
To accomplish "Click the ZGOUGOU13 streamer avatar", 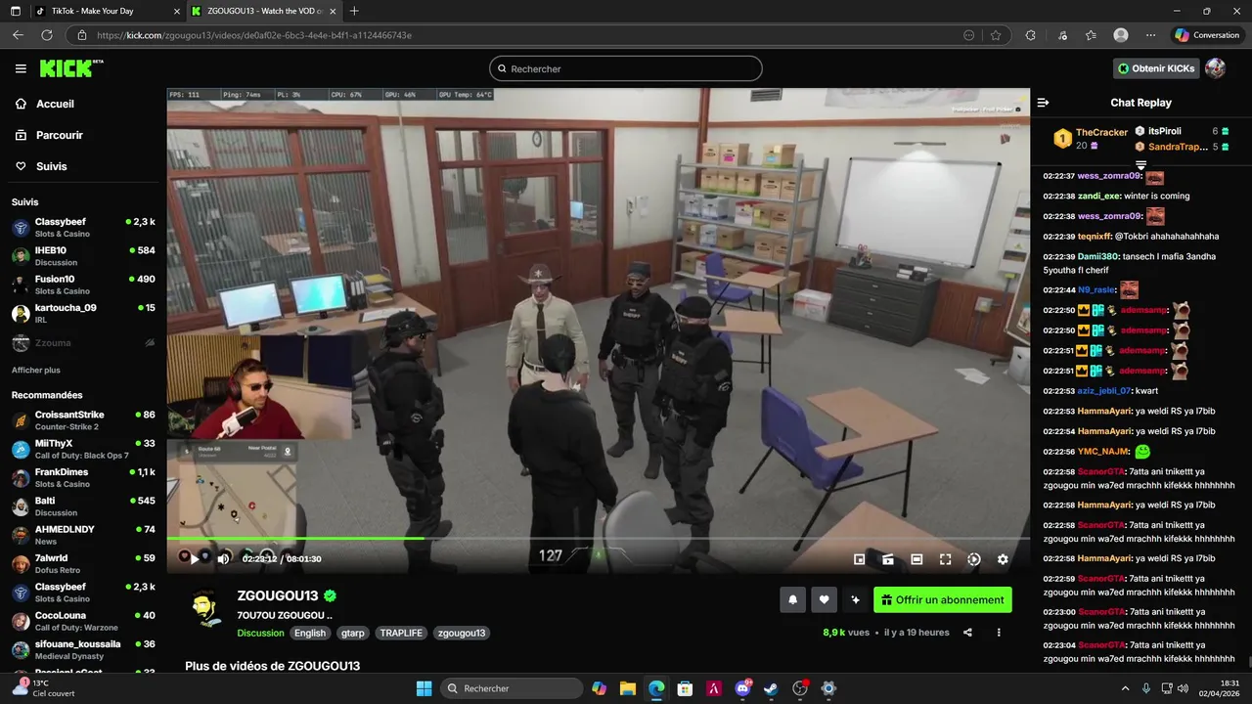I will (204, 609).
